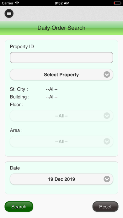
Task: Tap the chevron icon on Floor selector
Action: coord(107,116)
